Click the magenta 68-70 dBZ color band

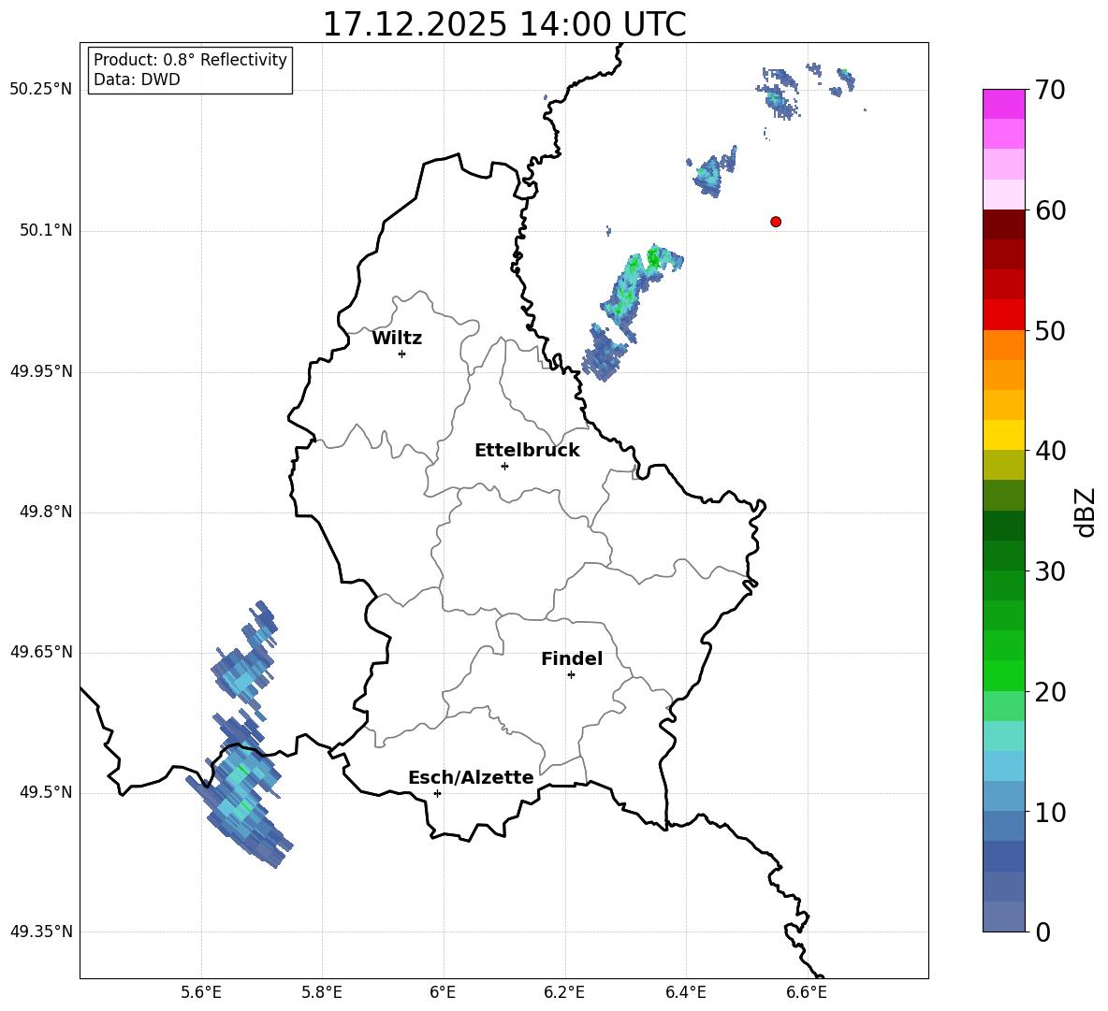coord(1004,104)
